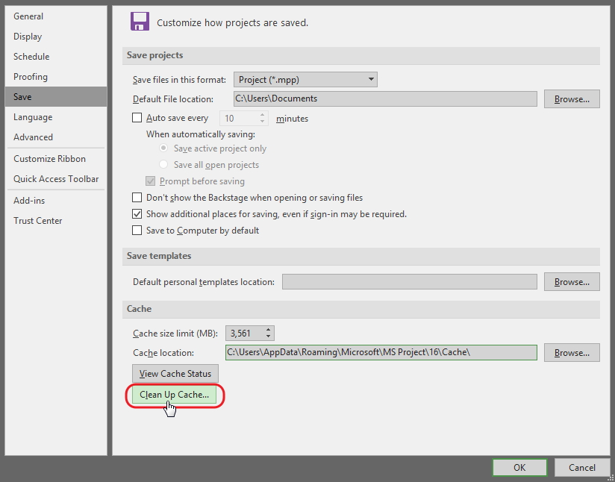
Task: Browse for the cache location
Action: (x=572, y=353)
